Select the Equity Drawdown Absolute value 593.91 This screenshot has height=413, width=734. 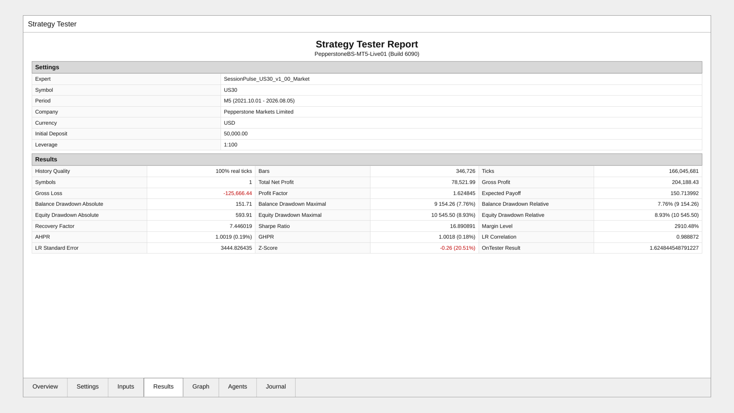click(x=244, y=215)
